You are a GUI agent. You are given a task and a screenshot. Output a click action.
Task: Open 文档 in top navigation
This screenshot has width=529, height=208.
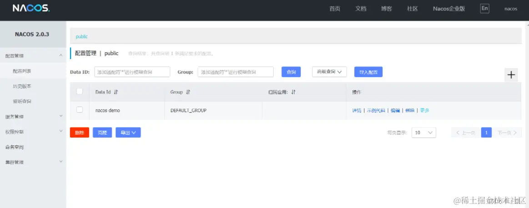coord(361,9)
